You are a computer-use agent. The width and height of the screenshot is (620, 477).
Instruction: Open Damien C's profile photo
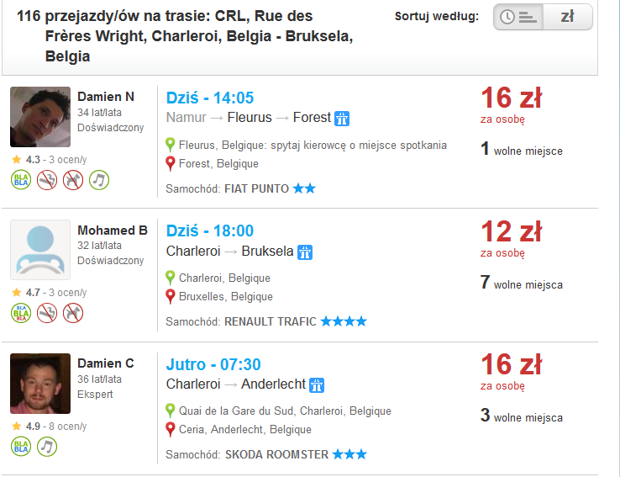point(40,384)
